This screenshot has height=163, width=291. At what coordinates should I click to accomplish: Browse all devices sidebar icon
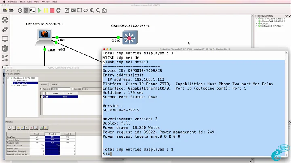tap(5, 58)
